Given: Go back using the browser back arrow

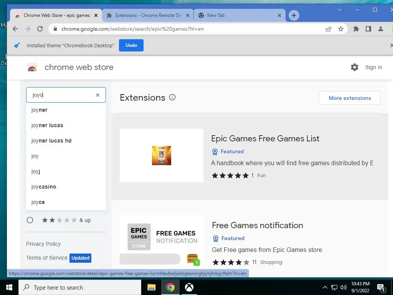Looking at the screenshot, I should tap(15, 29).
